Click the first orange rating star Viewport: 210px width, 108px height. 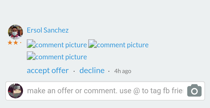10,43
